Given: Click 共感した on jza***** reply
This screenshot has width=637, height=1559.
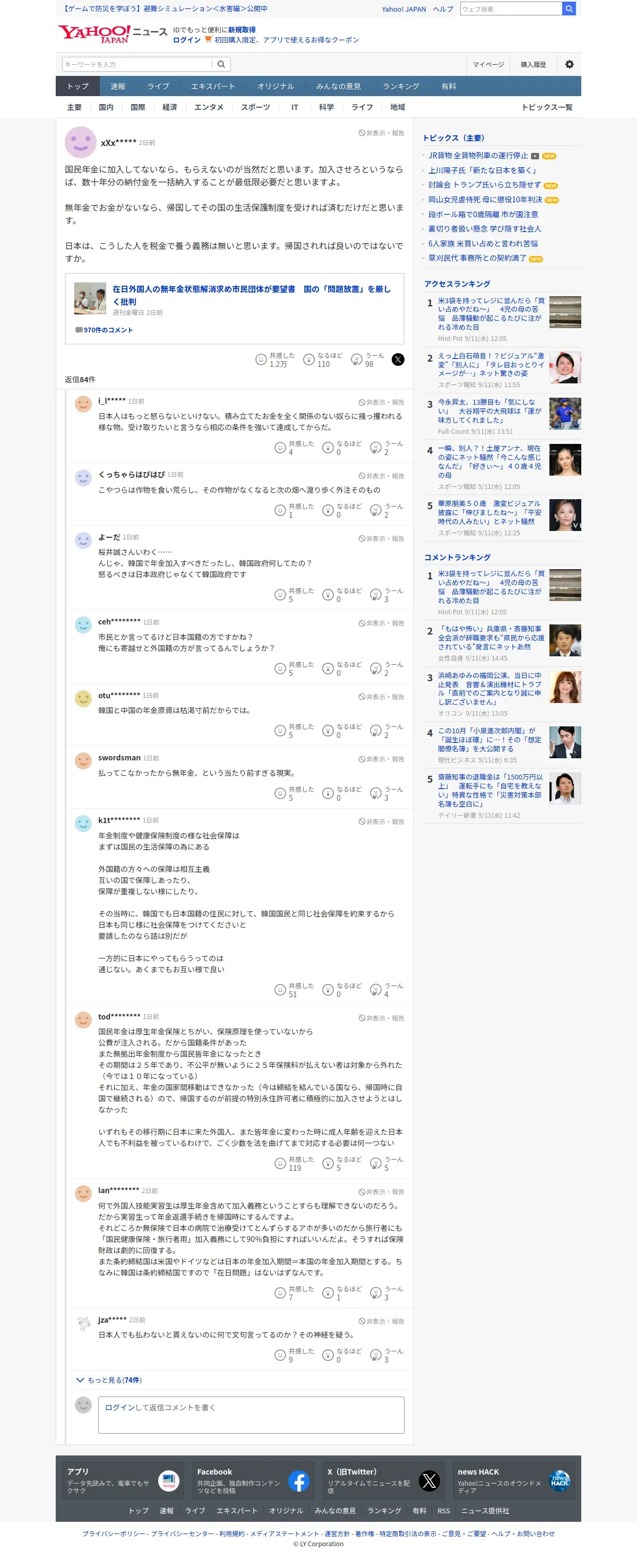Looking at the screenshot, I should (294, 1355).
